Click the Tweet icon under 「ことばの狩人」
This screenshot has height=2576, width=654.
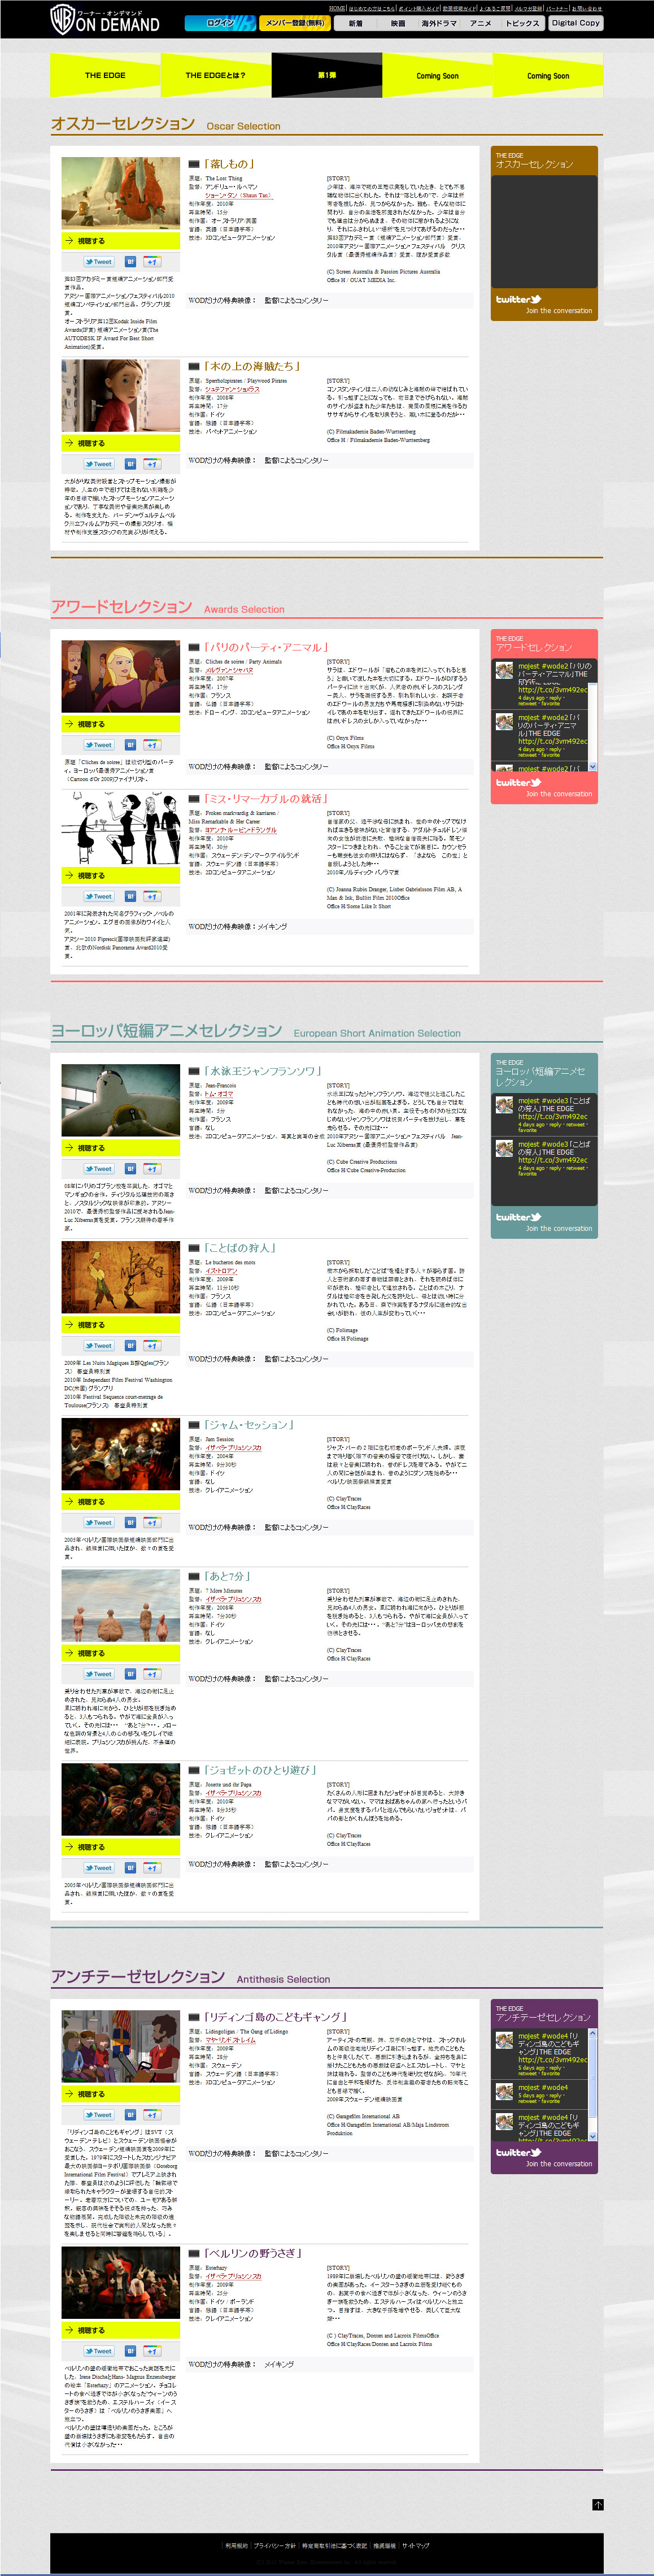[99, 1345]
